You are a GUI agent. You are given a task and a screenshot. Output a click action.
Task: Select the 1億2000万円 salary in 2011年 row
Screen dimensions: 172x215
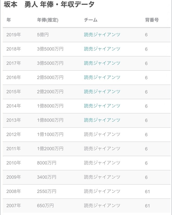click(x=50, y=149)
